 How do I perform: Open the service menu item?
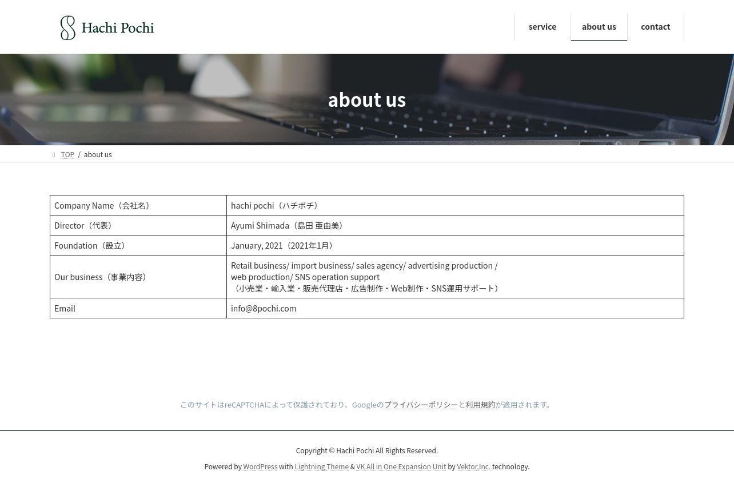point(542,27)
